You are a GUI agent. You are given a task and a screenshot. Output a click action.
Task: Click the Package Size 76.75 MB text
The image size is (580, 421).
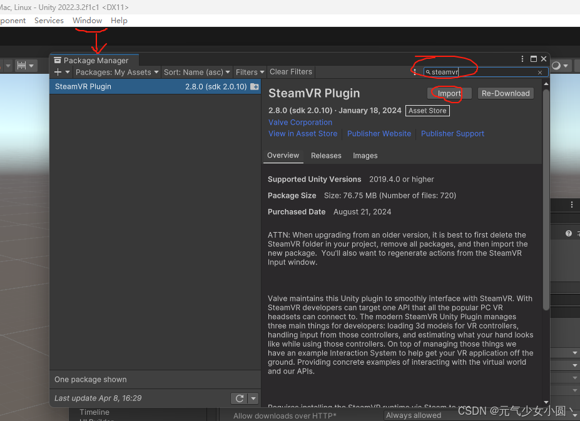362,196
